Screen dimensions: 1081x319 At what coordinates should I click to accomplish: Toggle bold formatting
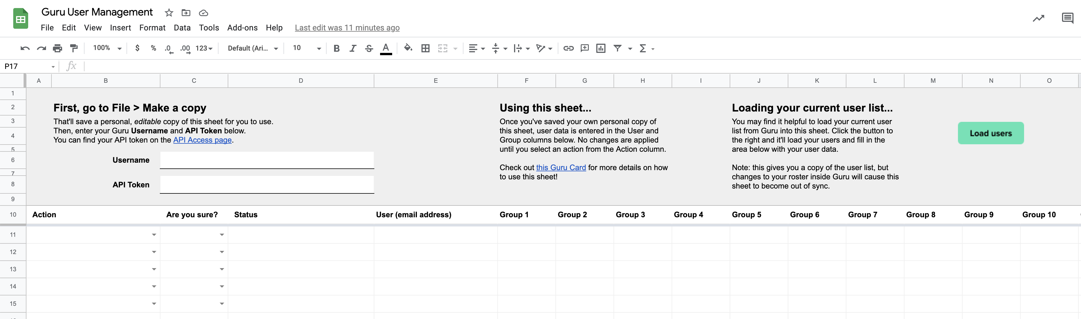(x=336, y=48)
